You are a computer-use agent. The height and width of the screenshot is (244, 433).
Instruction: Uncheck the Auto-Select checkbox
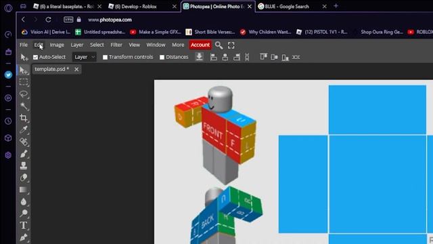tap(35, 57)
